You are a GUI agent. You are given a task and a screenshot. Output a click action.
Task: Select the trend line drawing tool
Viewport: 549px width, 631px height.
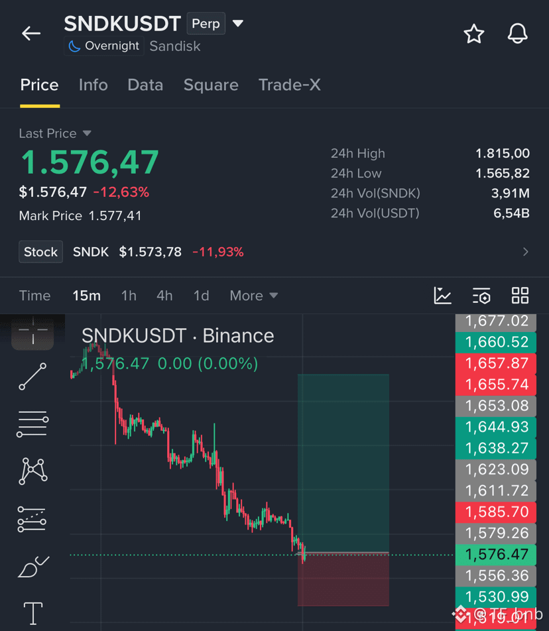[32, 376]
